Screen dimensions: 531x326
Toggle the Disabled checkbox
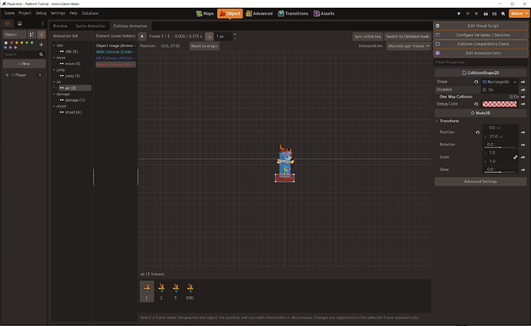point(484,90)
